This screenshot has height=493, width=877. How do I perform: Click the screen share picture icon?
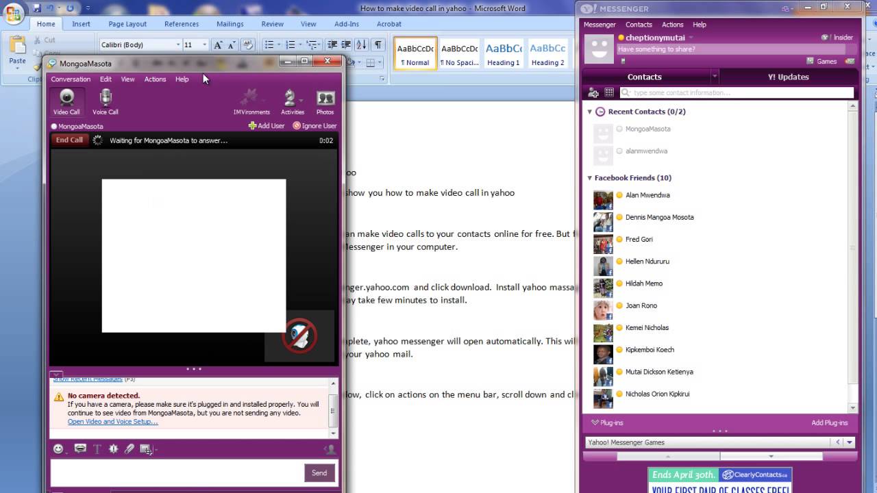tap(145, 449)
